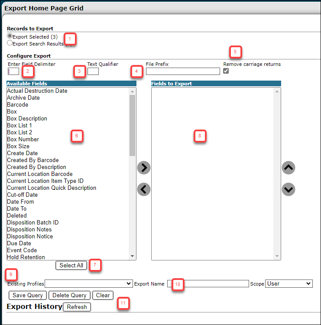Viewport: 321px width, 325px height.
Task: Click the left arrow to remove field
Action: [x=144, y=189]
